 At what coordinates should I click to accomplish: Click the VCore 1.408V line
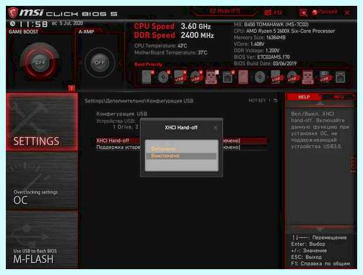[x=249, y=44]
